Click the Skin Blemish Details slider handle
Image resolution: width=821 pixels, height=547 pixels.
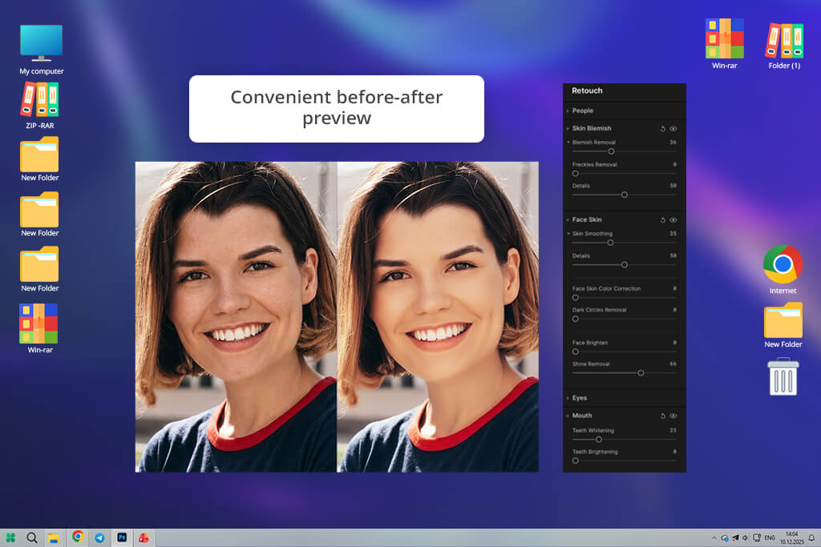click(624, 195)
